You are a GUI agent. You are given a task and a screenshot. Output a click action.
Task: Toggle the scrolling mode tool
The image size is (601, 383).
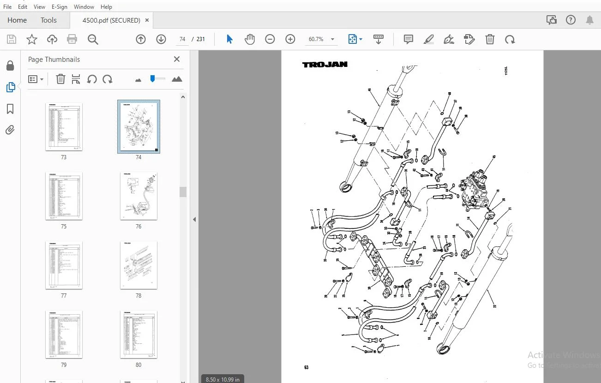click(379, 39)
